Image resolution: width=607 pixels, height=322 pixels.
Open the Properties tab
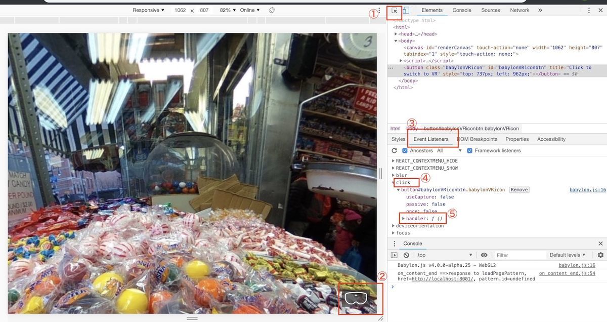click(x=517, y=139)
